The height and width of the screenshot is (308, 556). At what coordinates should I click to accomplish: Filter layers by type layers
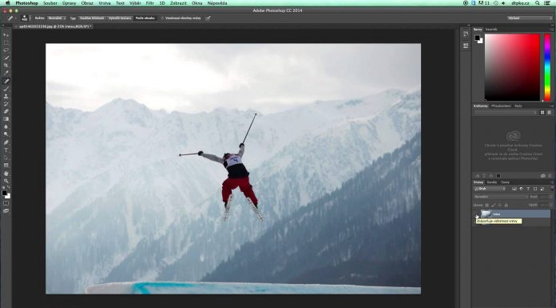pyautogui.click(x=528, y=189)
